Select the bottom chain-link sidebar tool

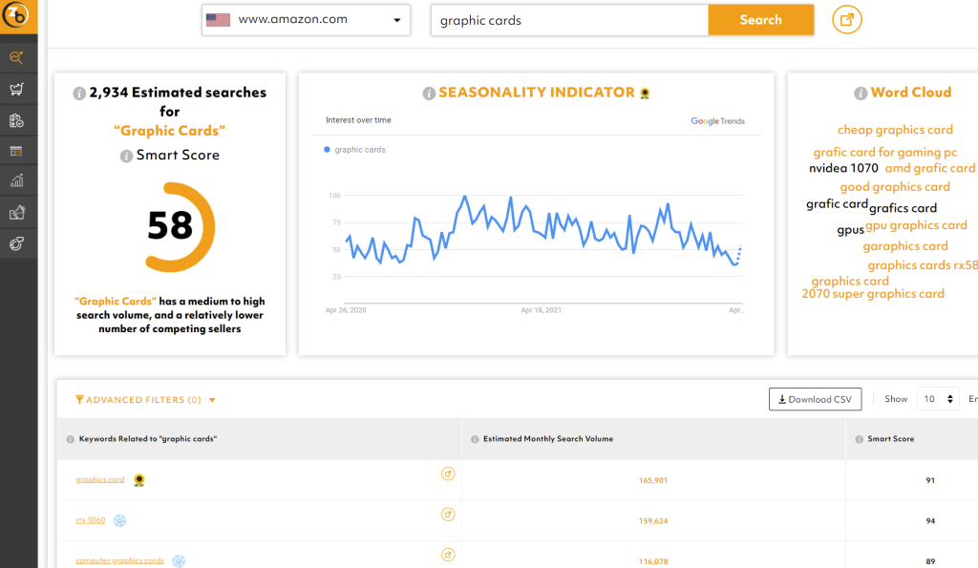click(17, 243)
